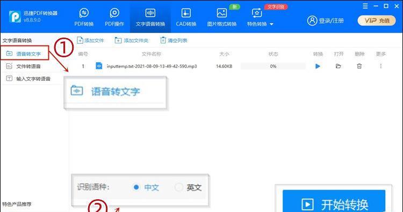Click the 0% conversion progress bar
The height and width of the screenshot is (212, 403).
273,66
